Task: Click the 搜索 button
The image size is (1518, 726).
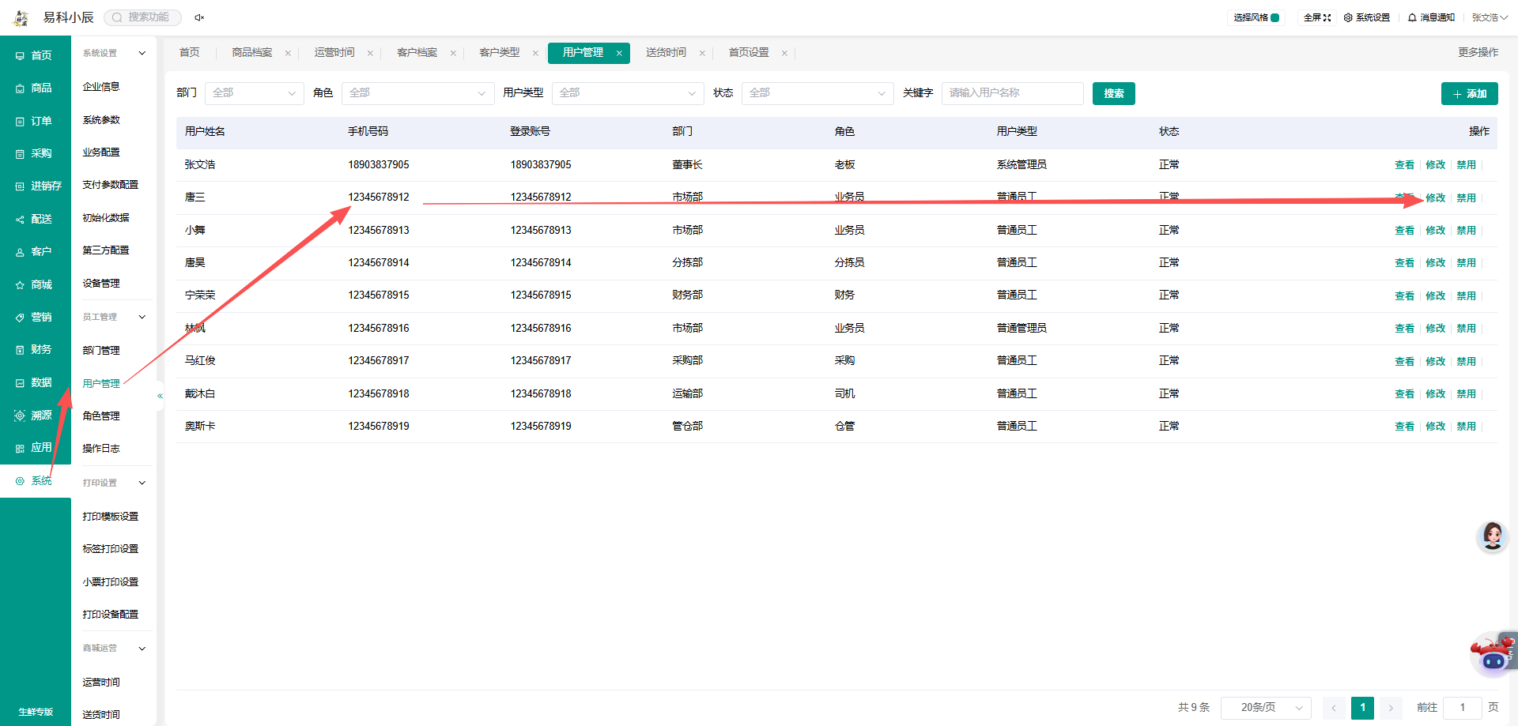Action: [1114, 93]
